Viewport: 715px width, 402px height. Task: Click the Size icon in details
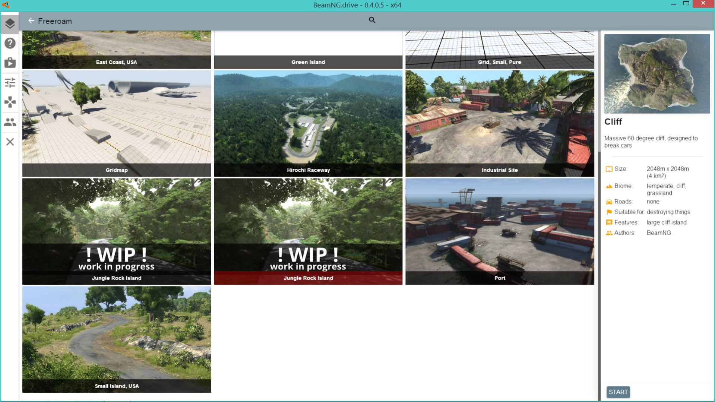pos(609,169)
